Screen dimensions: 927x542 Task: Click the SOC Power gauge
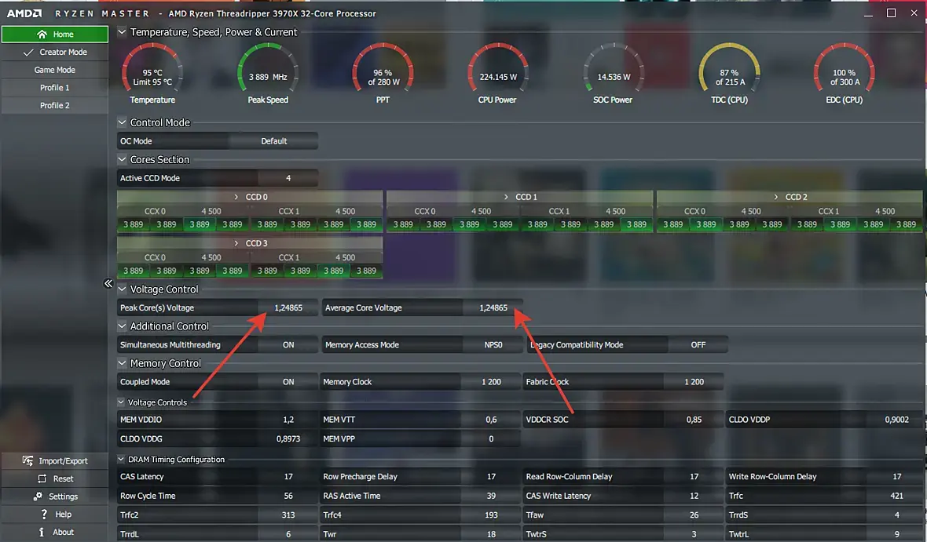pos(614,74)
